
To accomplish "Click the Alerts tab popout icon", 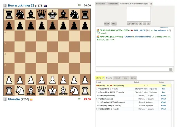I will pyautogui.click(x=103, y=78).
